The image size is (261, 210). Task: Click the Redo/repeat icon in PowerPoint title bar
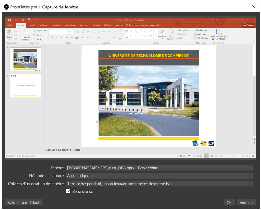pos(23,20)
